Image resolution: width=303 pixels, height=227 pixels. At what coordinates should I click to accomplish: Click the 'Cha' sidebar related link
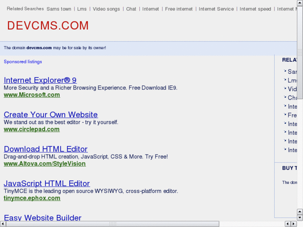[292, 98]
